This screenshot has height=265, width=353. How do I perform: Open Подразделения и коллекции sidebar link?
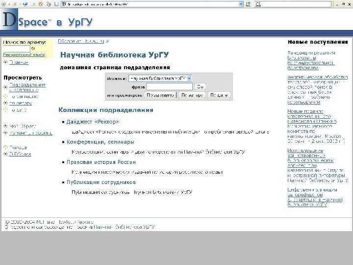27,87
